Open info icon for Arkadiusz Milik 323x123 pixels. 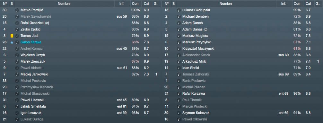click(x=179, y=62)
